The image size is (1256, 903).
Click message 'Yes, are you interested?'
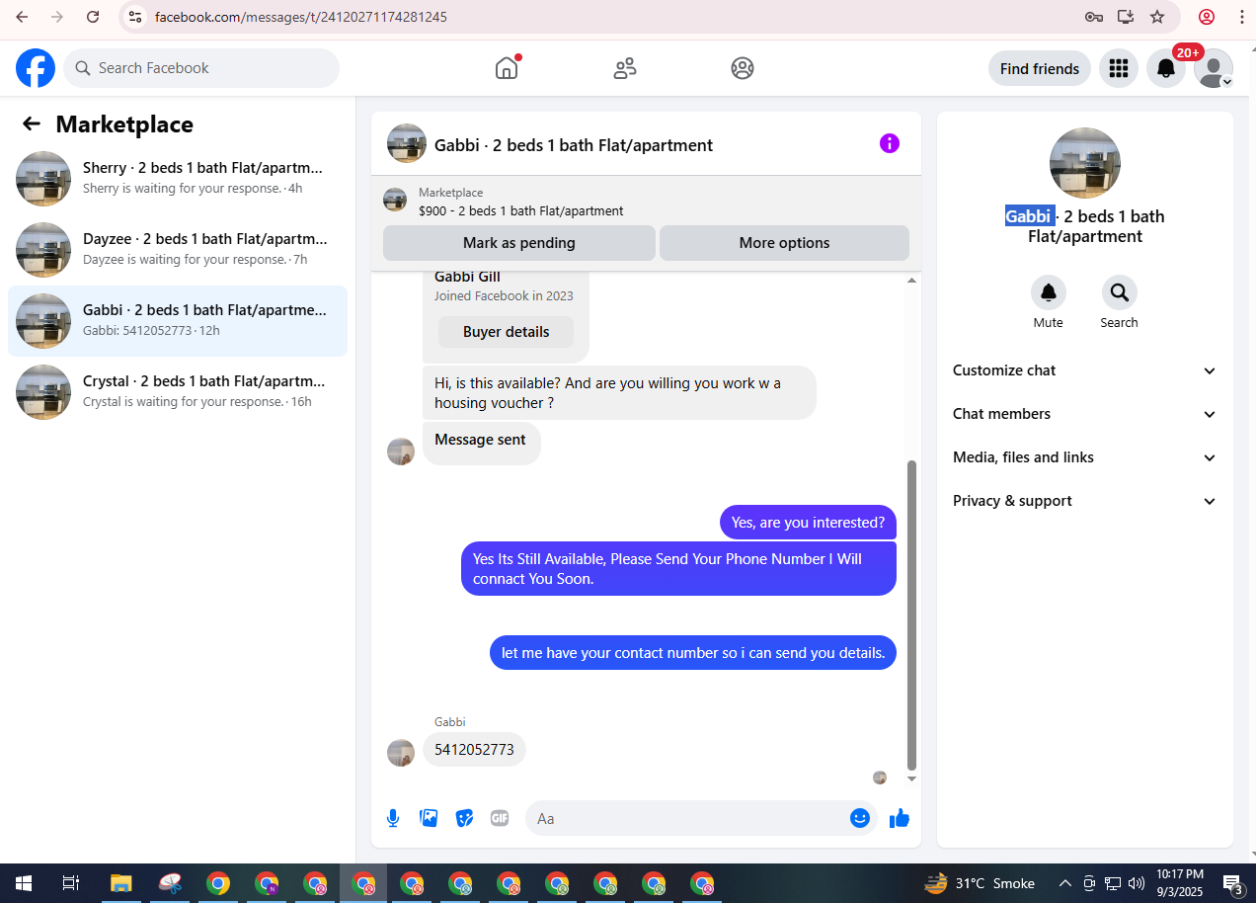click(808, 523)
